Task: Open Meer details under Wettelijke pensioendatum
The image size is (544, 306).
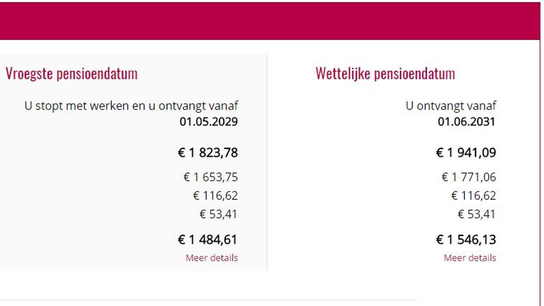Action: click(x=470, y=258)
